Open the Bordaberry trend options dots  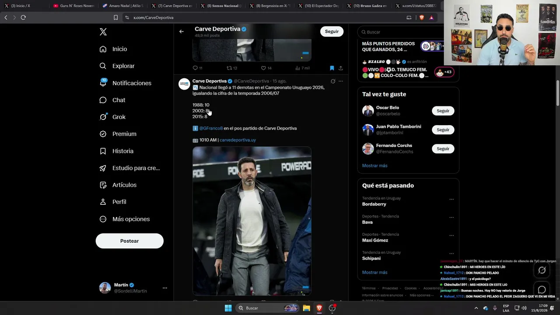point(451,199)
